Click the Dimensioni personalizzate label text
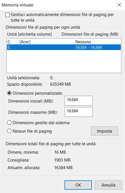 click(38, 93)
